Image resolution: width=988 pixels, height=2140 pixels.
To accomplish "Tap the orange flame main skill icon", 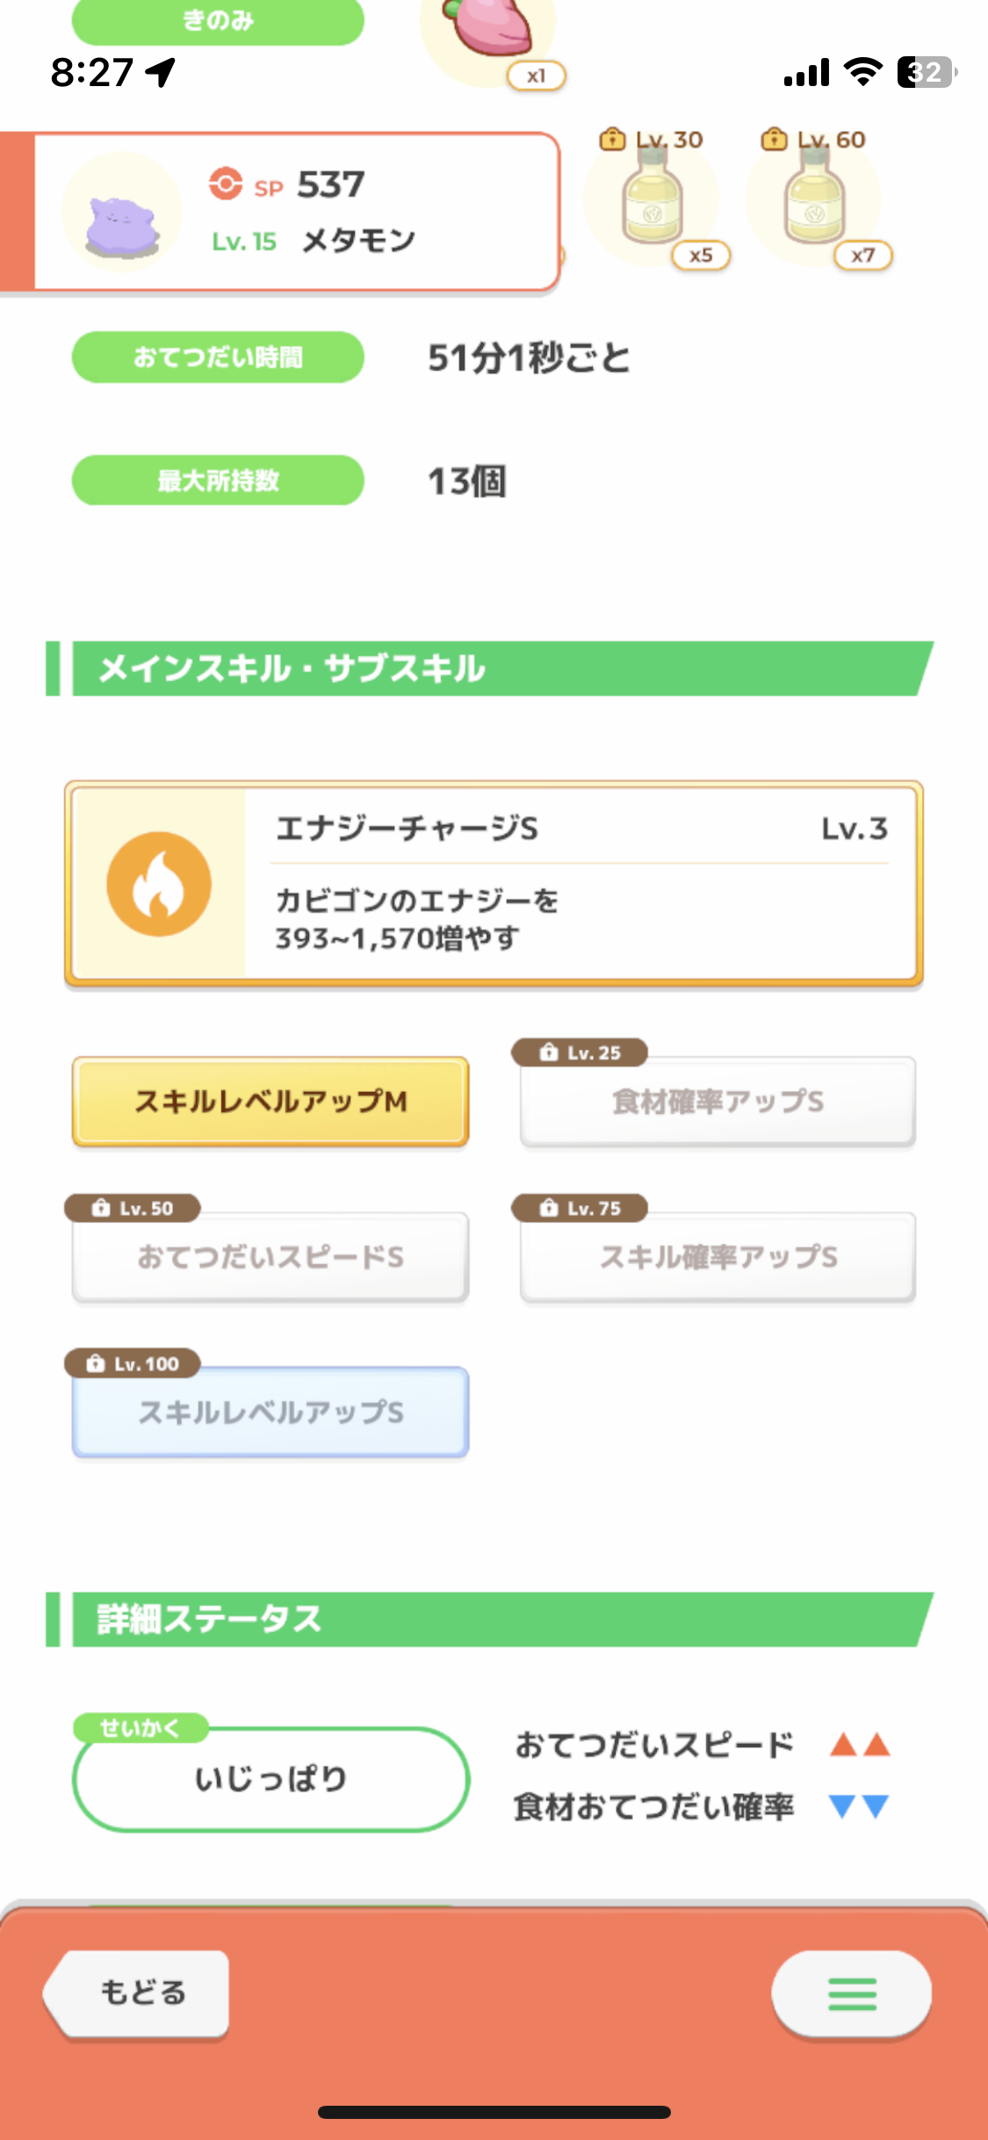I will point(159,884).
